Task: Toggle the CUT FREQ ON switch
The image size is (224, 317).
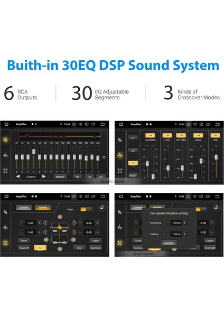Action: (x=181, y=135)
